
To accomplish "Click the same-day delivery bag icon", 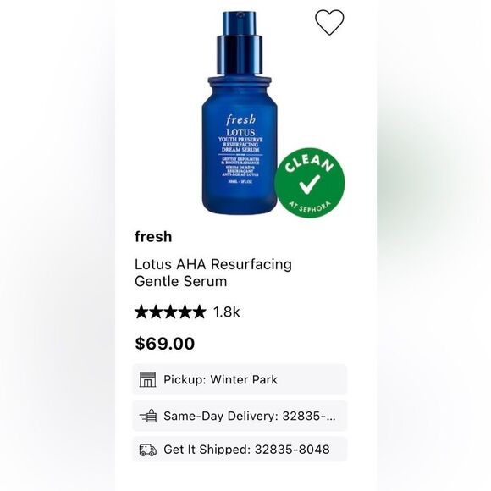I will (148, 416).
